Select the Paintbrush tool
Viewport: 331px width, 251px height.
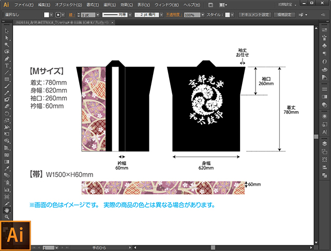(x=7, y=86)
